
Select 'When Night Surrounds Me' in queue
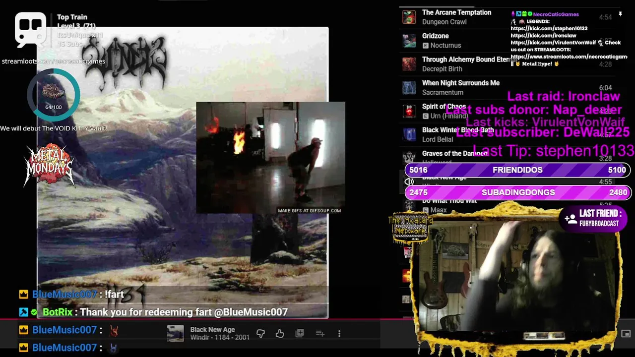click(x=461, y=83)
